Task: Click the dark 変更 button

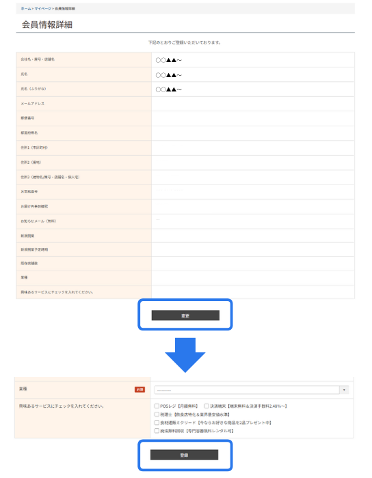Action: pos(185,315)
